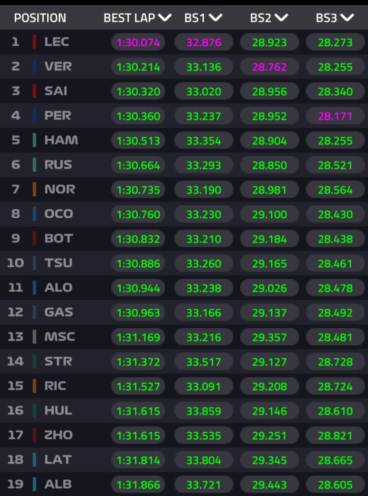368x496 pixels.
Task: Click the purple 1:30.074 best lap pill
Action: 138,42
